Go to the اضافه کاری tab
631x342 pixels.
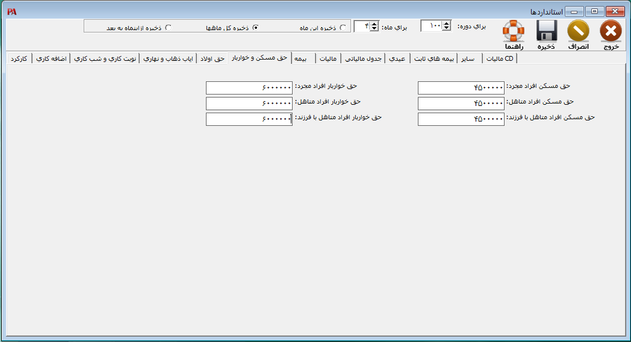(x=51, y=58)
